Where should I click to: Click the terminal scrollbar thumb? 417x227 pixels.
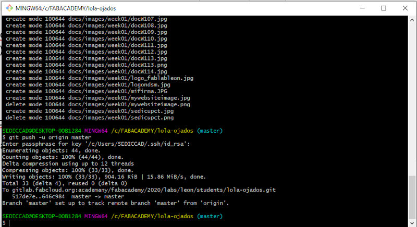(412, 196)
